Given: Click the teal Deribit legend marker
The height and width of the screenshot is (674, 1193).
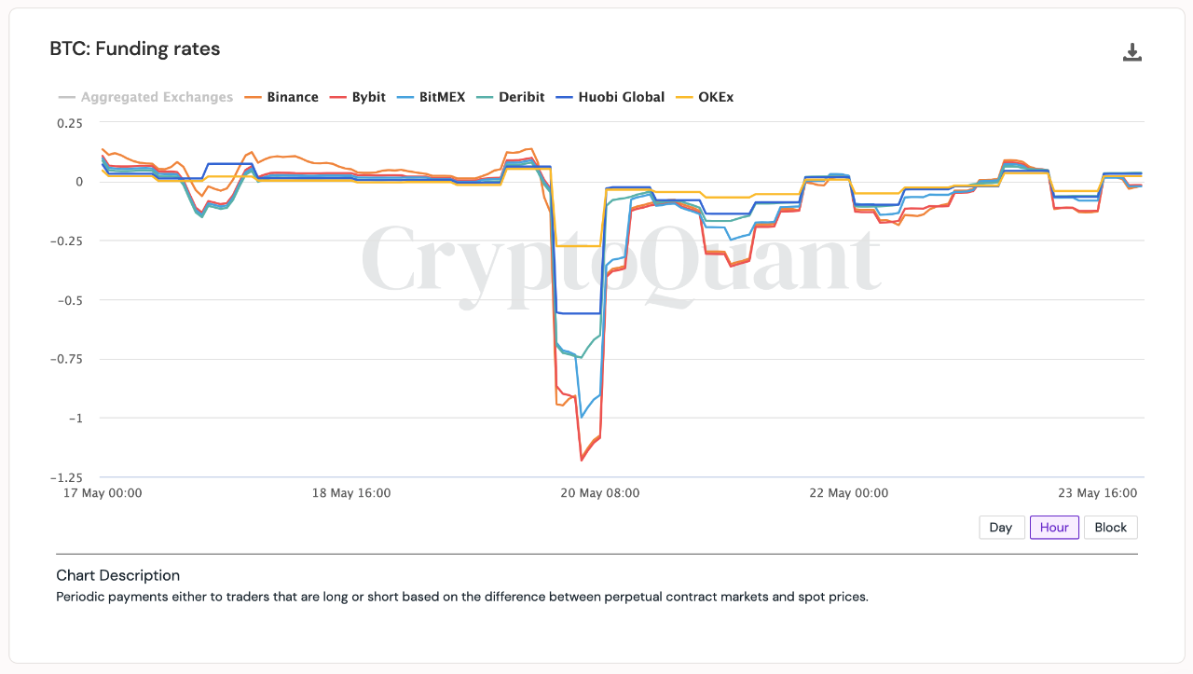Looking at the screenshot, I should tap(486, 96).
